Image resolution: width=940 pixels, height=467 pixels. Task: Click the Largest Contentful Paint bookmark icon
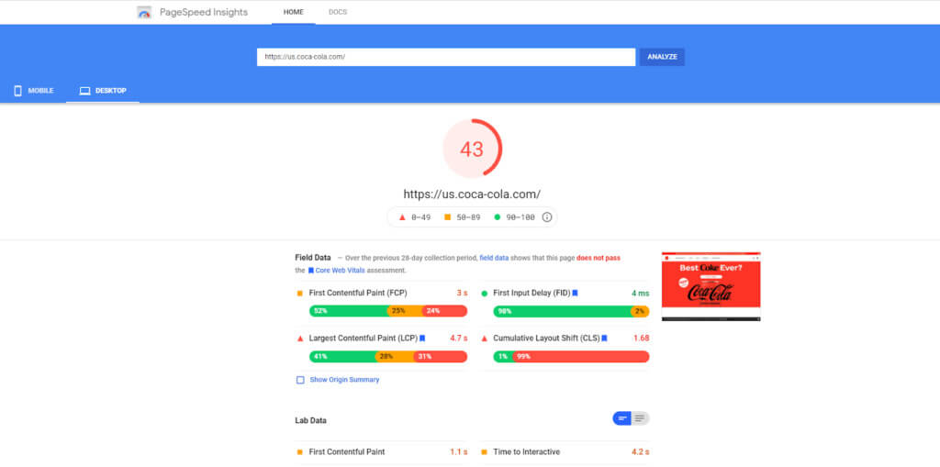tap(422, 339)
